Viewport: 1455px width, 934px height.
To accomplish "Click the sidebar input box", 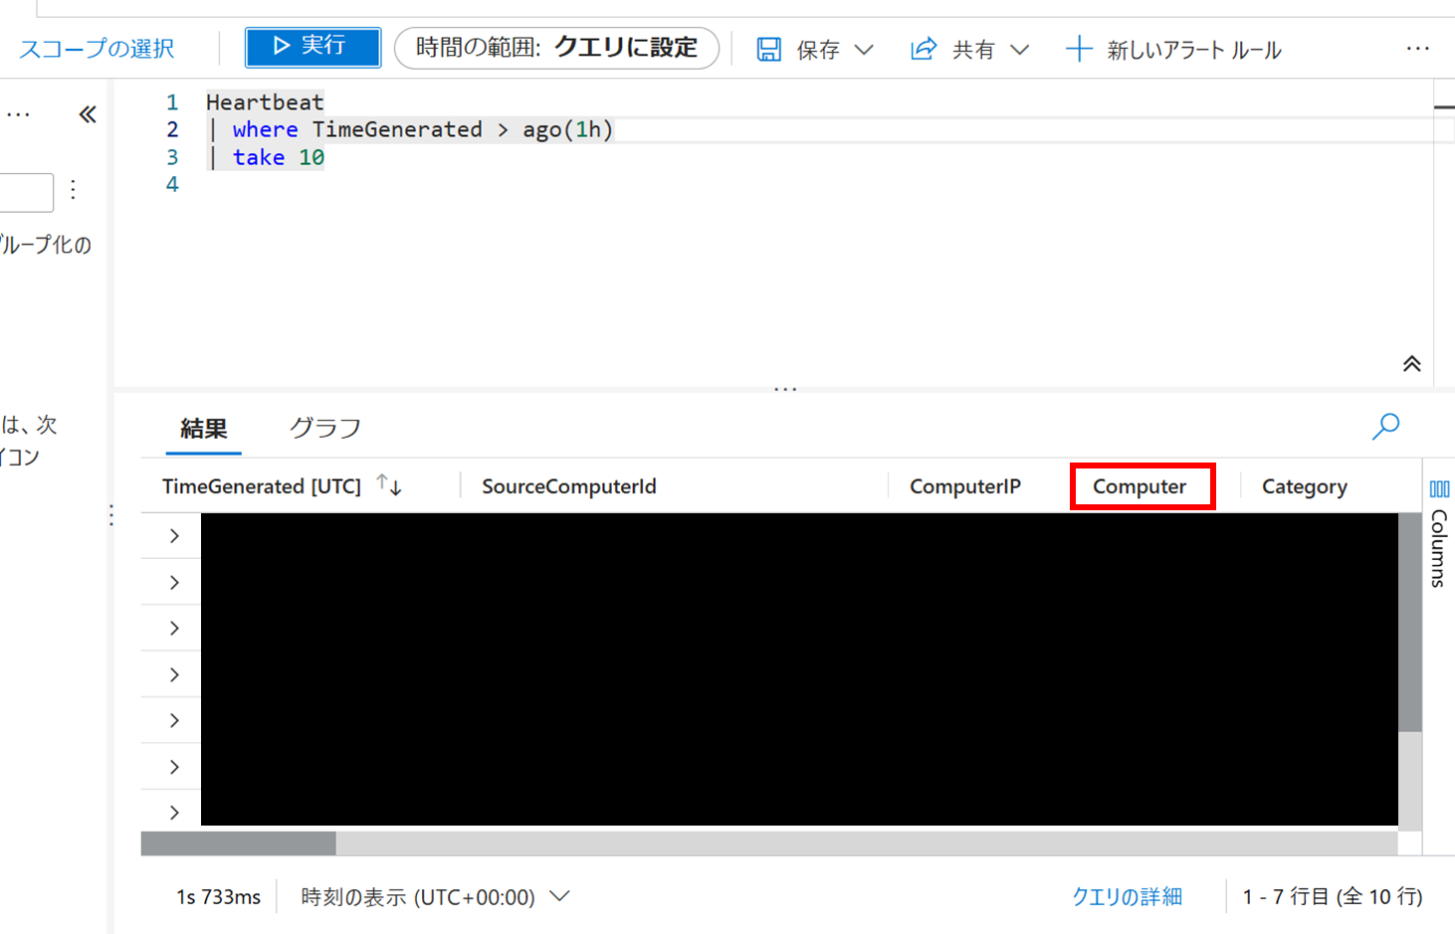I will [x=26, y=192].
